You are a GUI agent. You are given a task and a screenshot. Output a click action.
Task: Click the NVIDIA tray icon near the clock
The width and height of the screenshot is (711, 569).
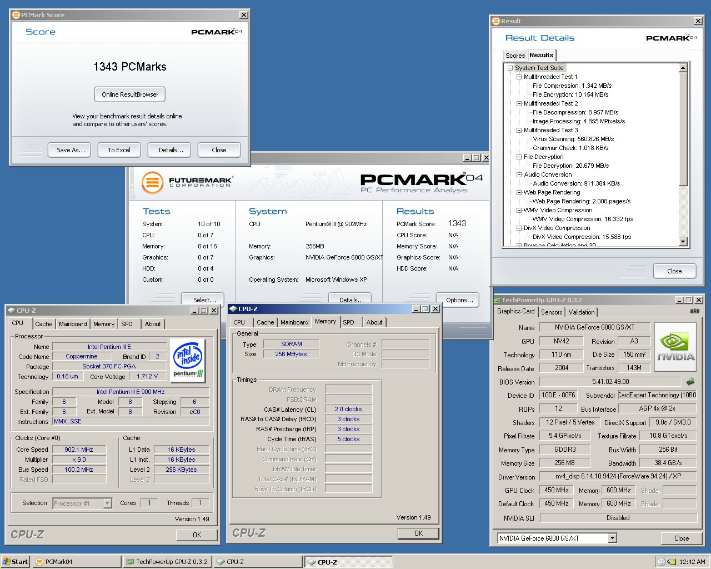(x=672, y=562)
